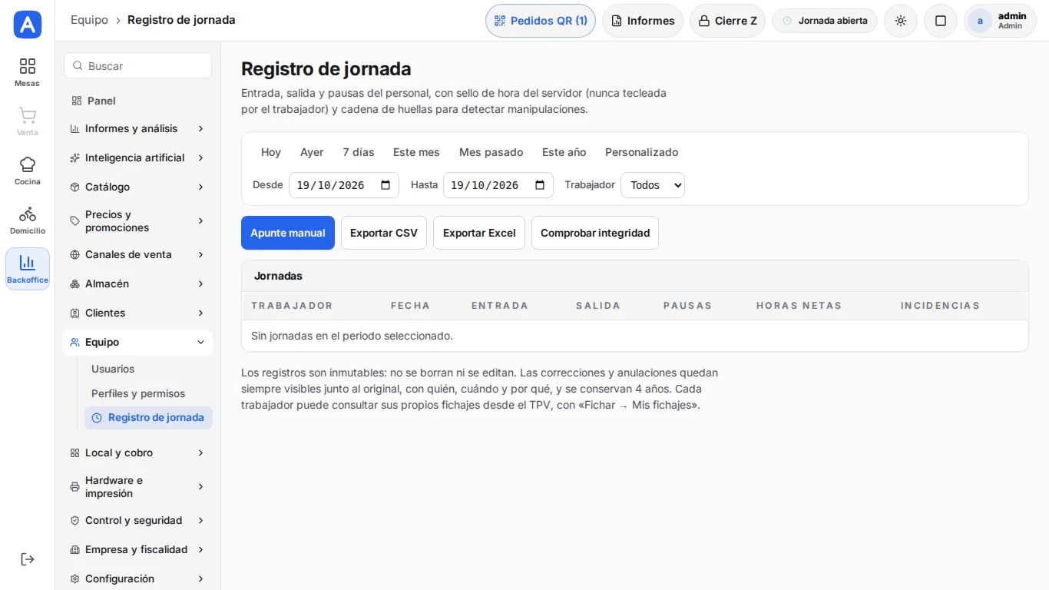
Task: Open Domicilio delivery bike icon
Action: (28, 220)
